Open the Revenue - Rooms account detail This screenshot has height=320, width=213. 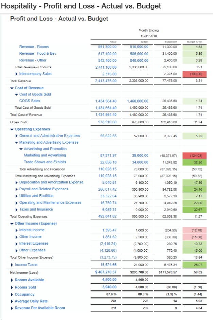pos(34,47)
